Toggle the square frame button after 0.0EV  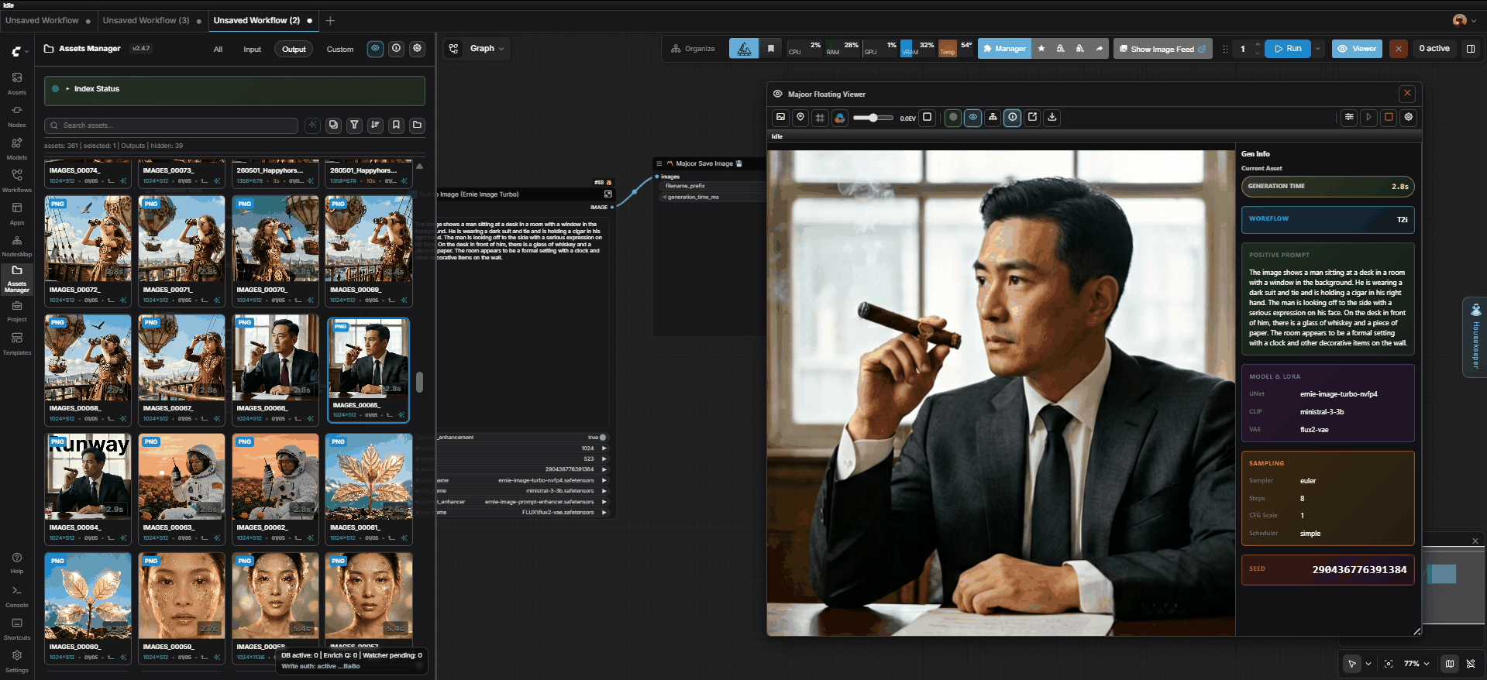[927, 117]
